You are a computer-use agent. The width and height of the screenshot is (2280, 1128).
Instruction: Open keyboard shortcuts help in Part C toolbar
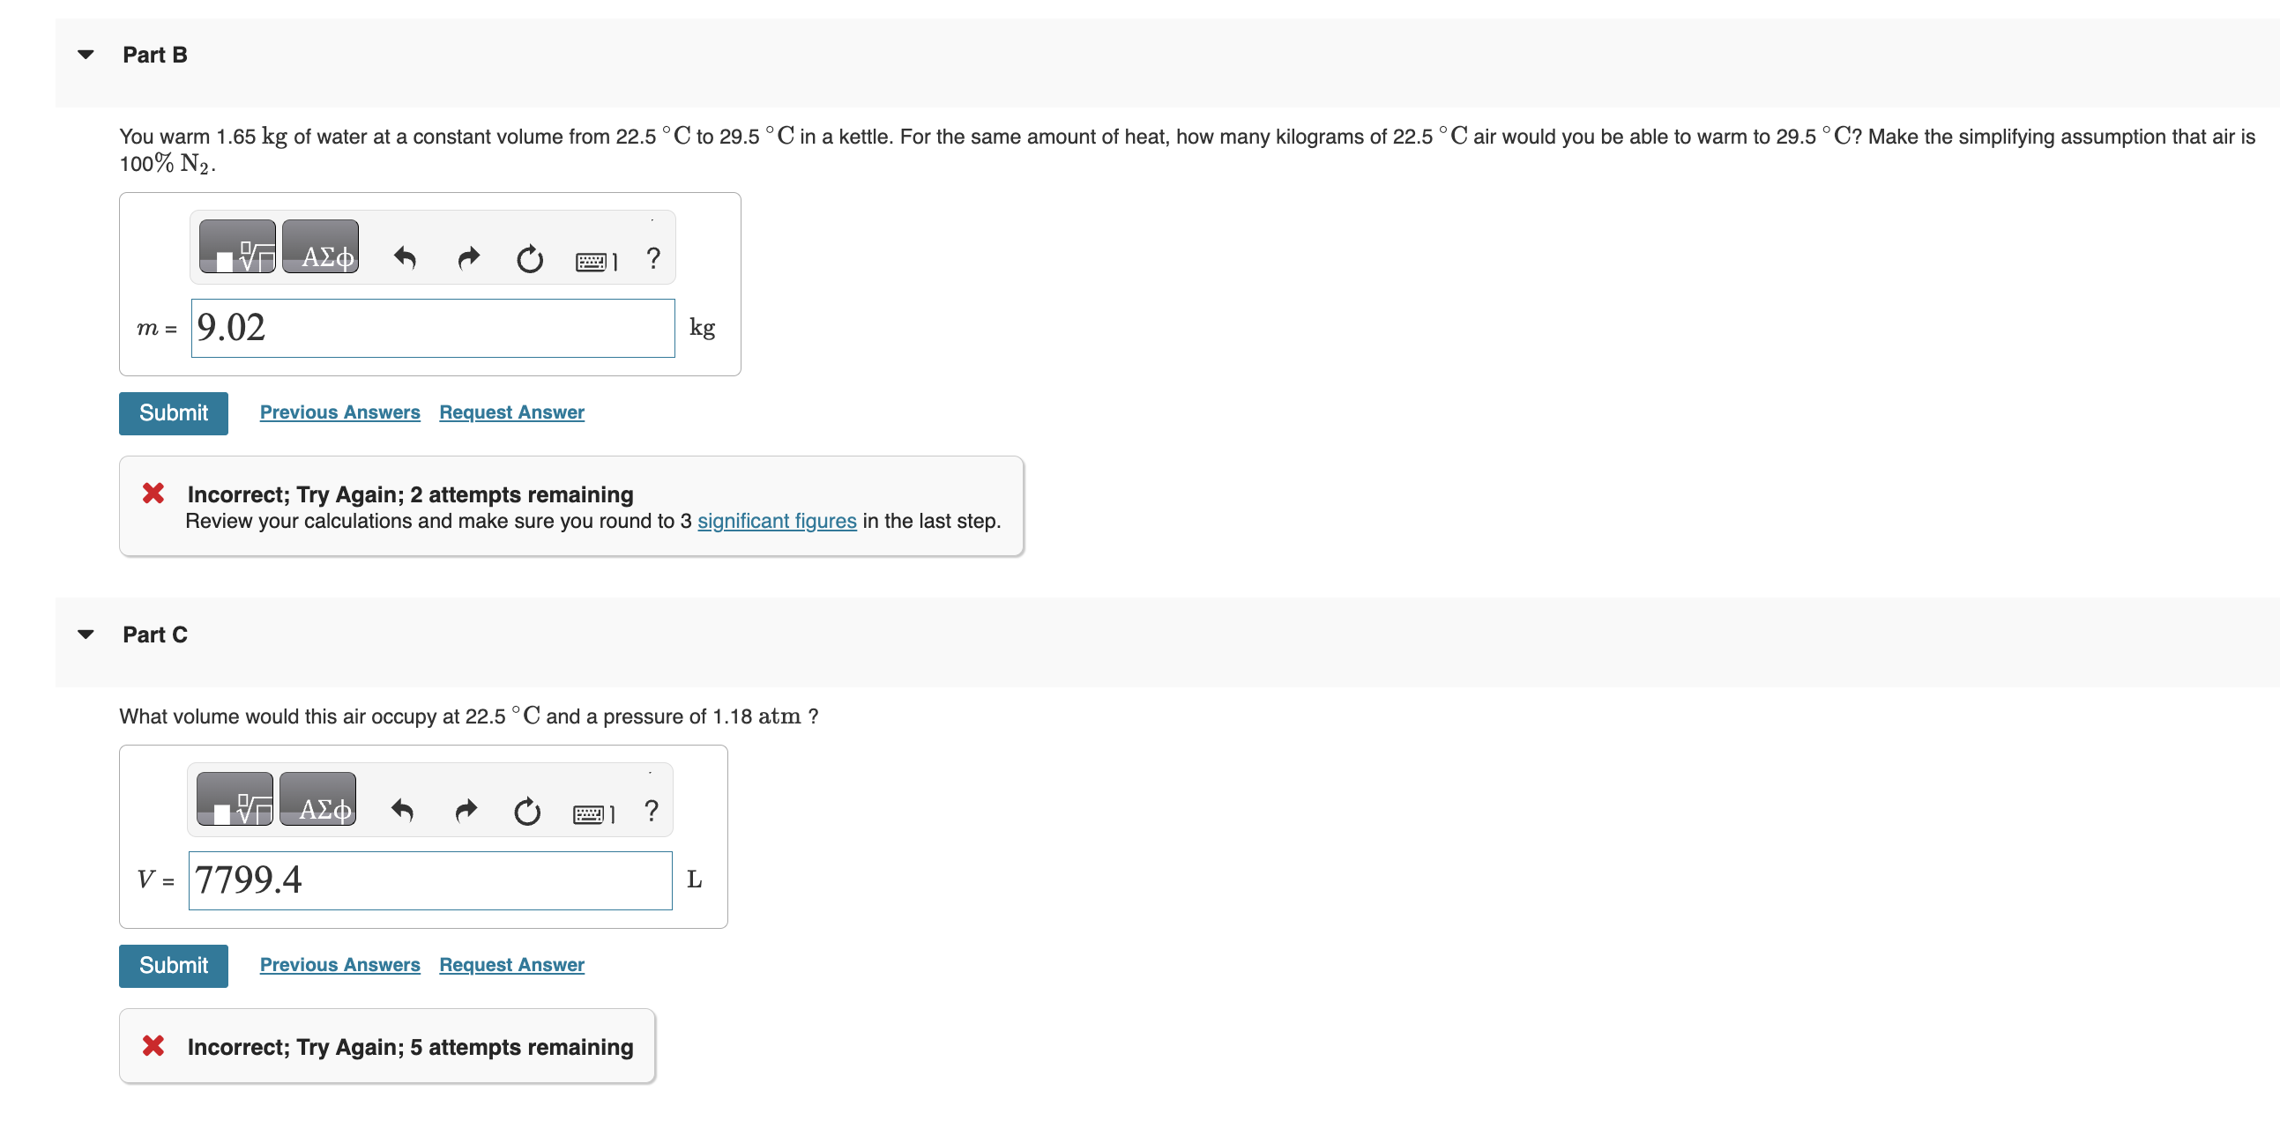click(x=593, y=813)
